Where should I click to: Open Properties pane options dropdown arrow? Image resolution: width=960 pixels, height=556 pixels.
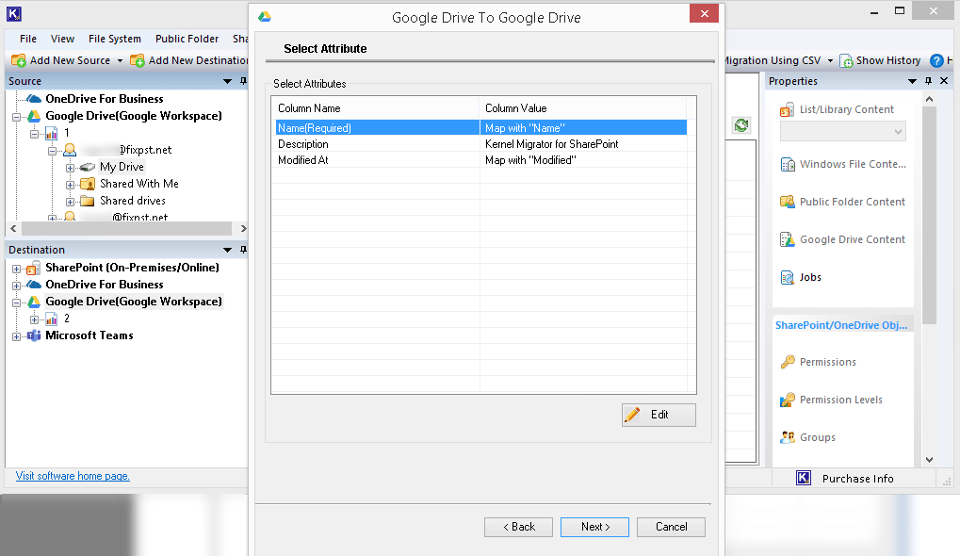(x=912, y=81)
